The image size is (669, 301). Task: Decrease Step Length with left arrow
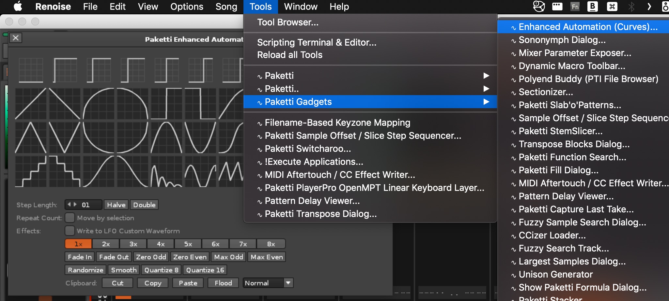[x=69, y=205]
